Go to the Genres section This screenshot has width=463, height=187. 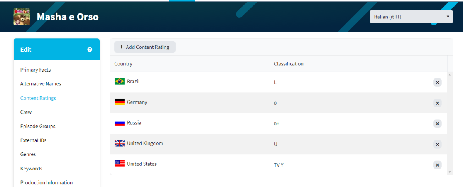pyautogui.click(x=28, y=154)
